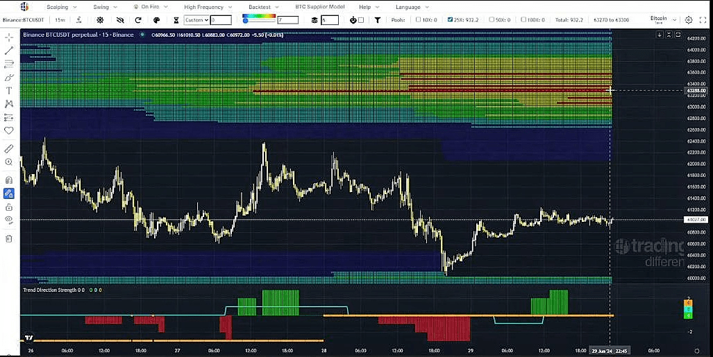This screenshot has width=713, height=357.
Task: Enable the 100X pools checkbox
Action: pos(523,19)
